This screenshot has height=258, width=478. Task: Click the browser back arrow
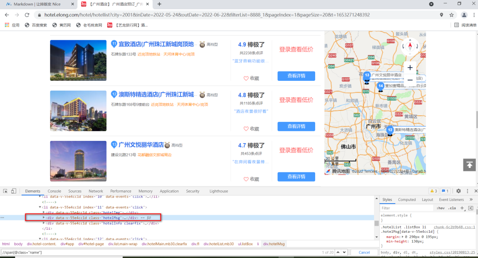pyautogui.click(x=7, y=15)
